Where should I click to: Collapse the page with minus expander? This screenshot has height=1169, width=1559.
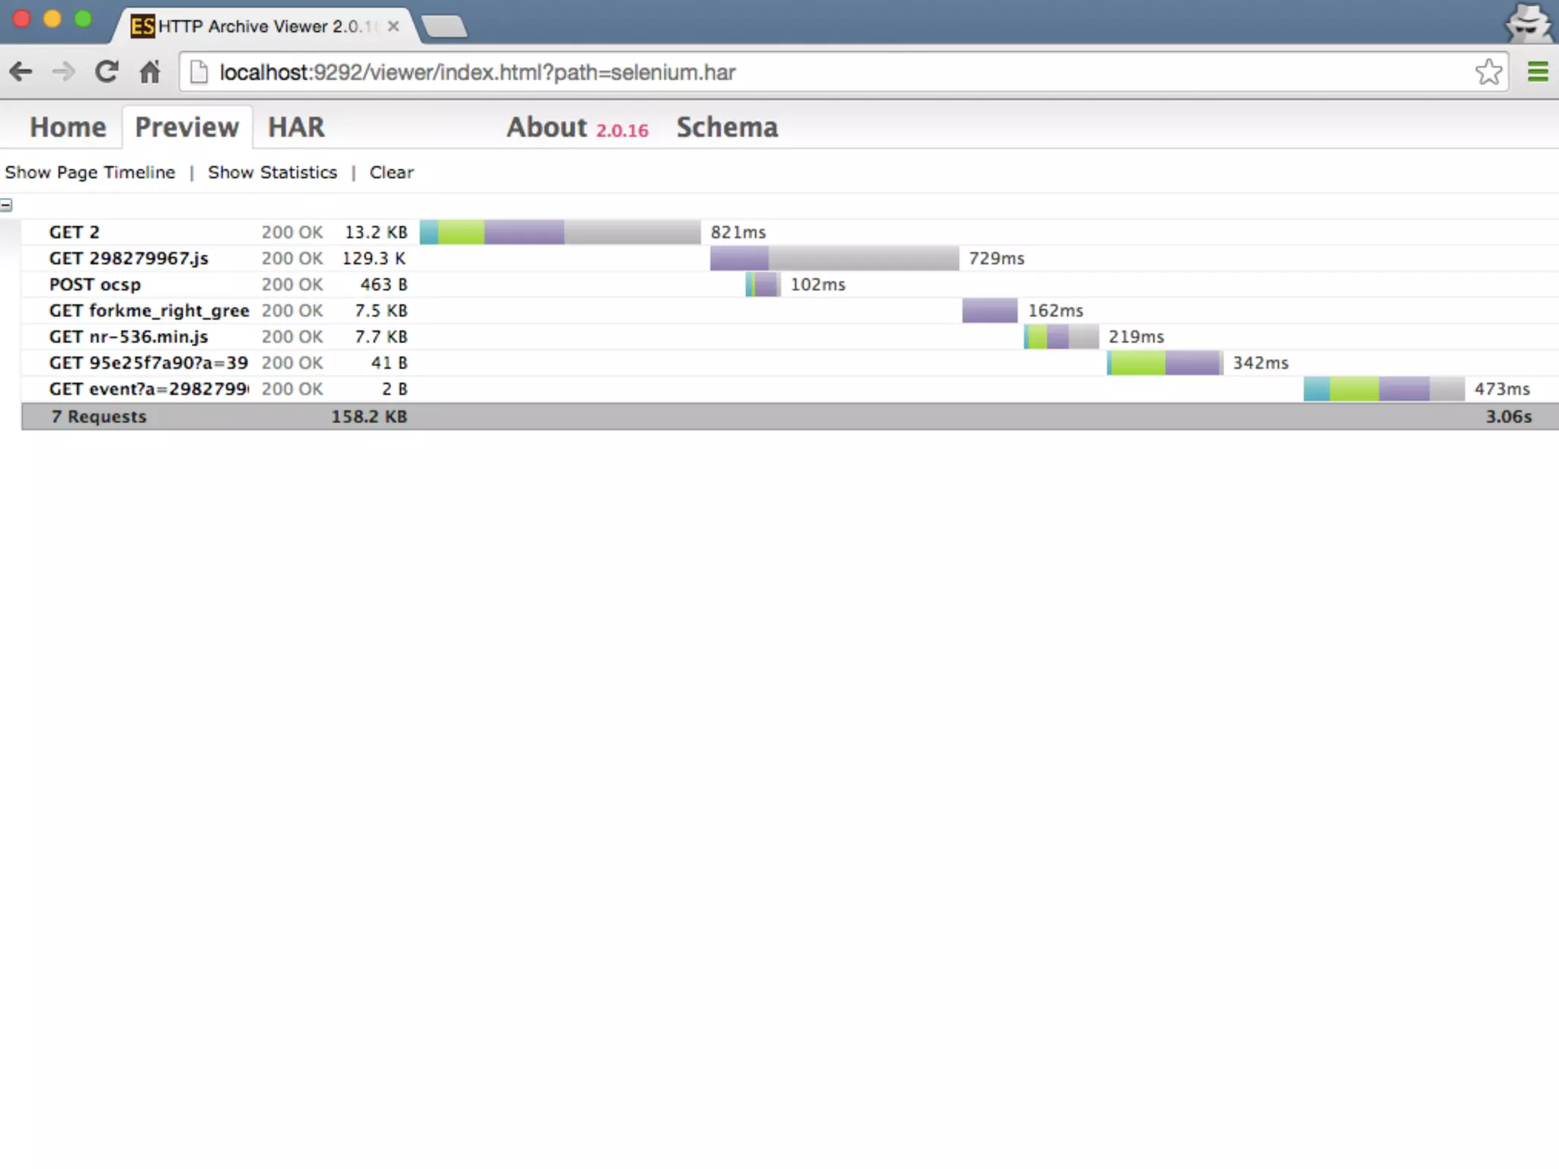(6, 205)
